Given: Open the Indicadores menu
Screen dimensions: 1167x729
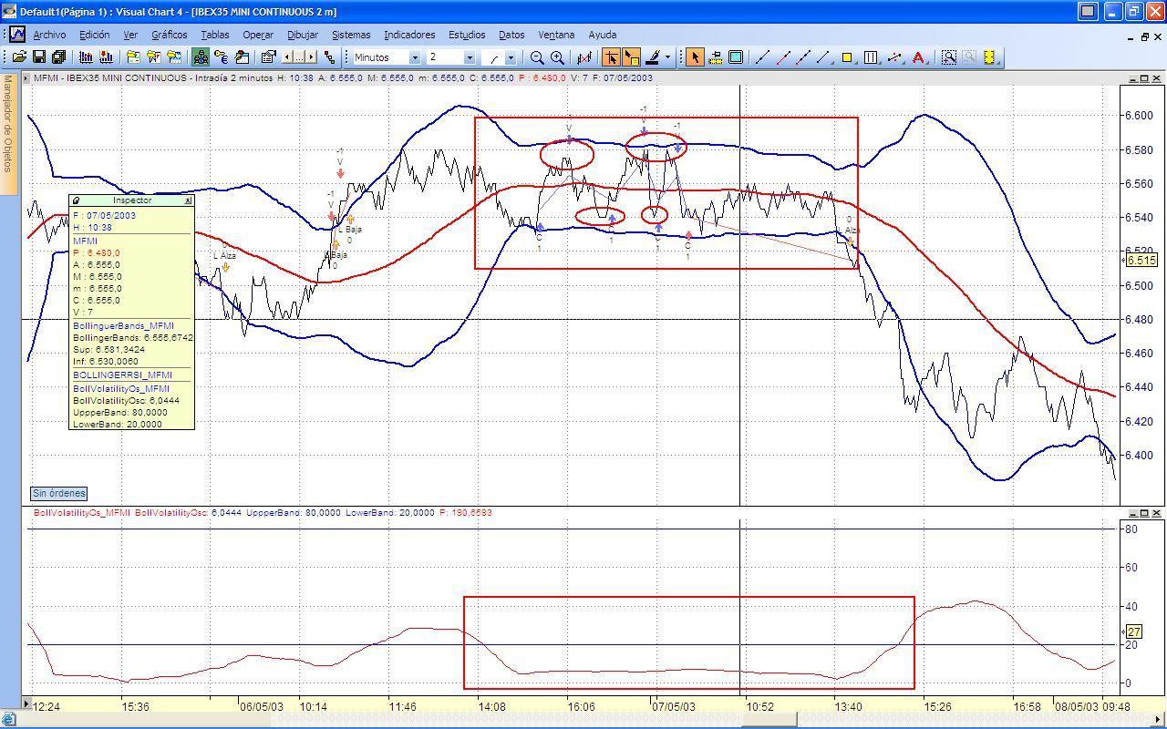Looking at the screenshot, I should click(409, 35).
